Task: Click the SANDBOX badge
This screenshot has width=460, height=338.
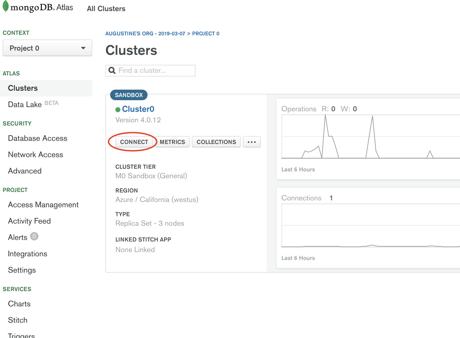Action: (129, 95)
